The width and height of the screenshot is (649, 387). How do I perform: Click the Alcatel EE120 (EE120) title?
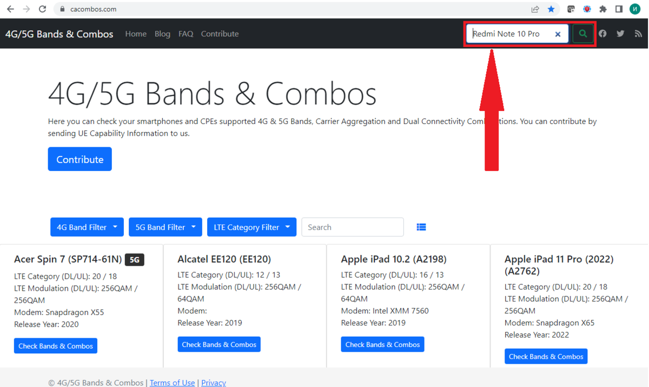[224, 259]
